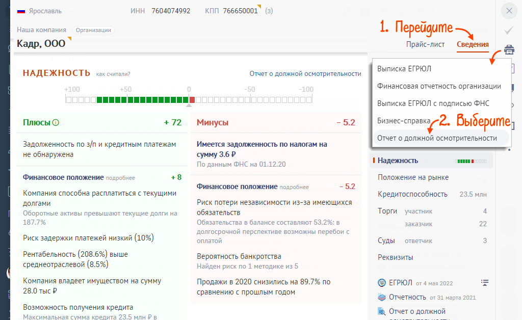Expand подробнее under Минусы financial position

point(294,187)
